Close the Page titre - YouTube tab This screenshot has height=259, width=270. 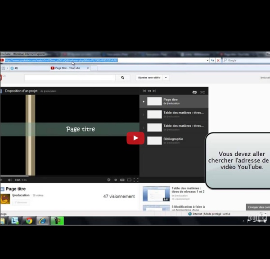coord(88,68)
